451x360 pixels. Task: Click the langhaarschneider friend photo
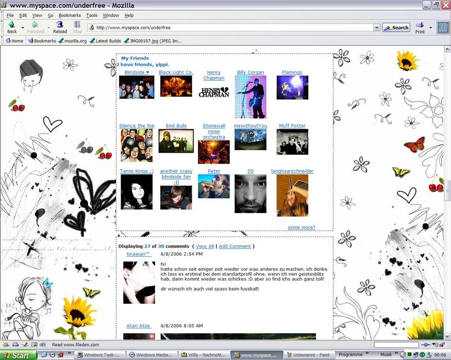click(292, 195)
